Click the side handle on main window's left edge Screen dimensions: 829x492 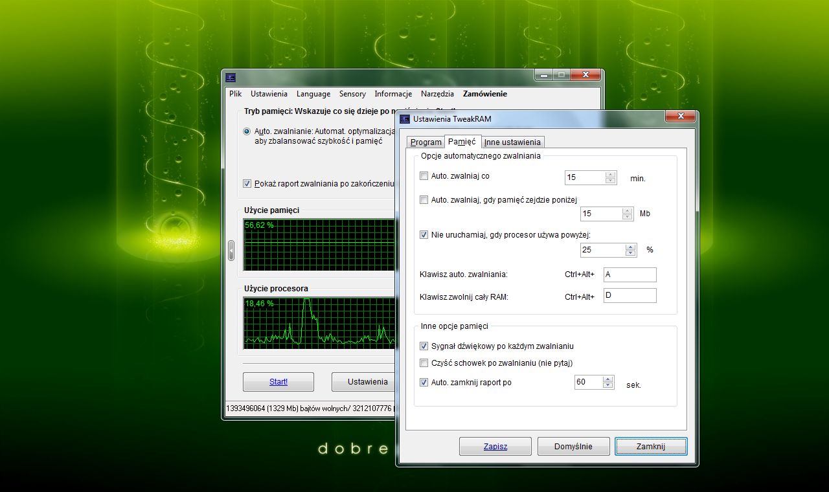tap(231, 251)
